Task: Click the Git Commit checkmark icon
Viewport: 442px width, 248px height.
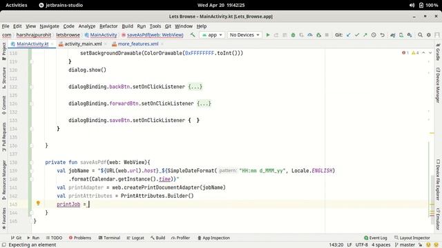Action: tap(357, 35)
